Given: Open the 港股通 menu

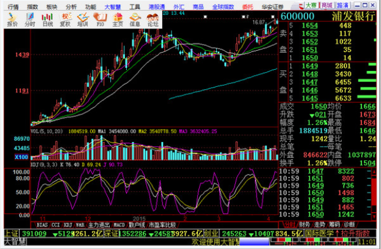Looking at the screenshot, I should click(157, 7).
